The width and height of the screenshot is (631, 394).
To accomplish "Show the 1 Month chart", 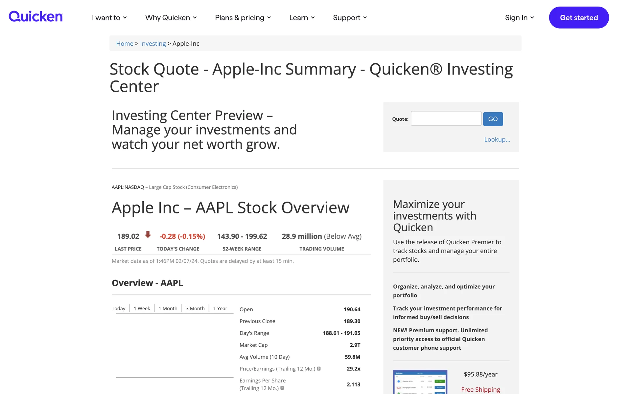I will click(168, 309).
